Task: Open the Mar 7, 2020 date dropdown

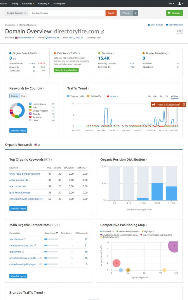Action: pos(76,38)
